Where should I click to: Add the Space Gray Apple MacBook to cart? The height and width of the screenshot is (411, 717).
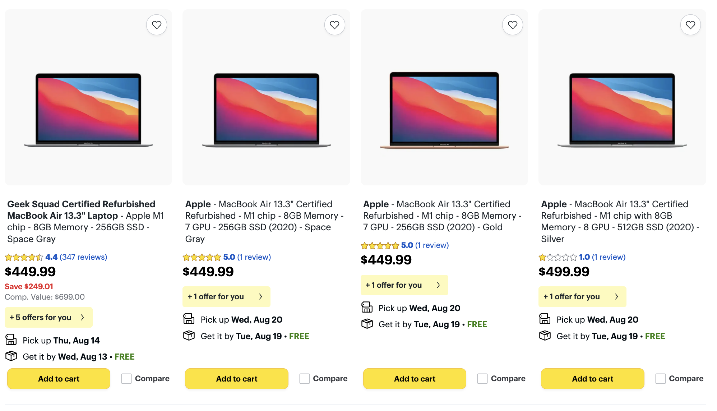[236, 379]
